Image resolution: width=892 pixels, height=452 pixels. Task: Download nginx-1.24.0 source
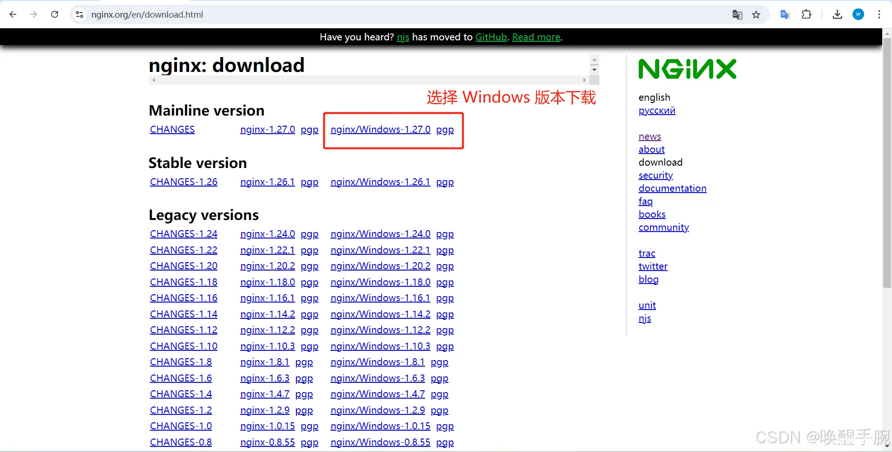[268, 234]
